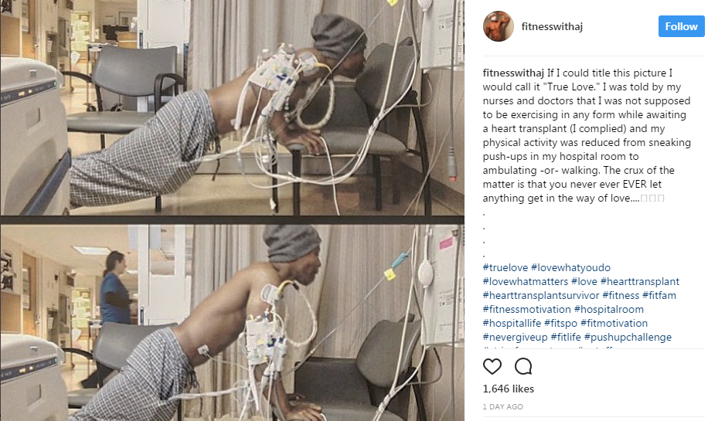Open the #nevergiveup hashtag
The image size is (708, 421).
[516, 338]
